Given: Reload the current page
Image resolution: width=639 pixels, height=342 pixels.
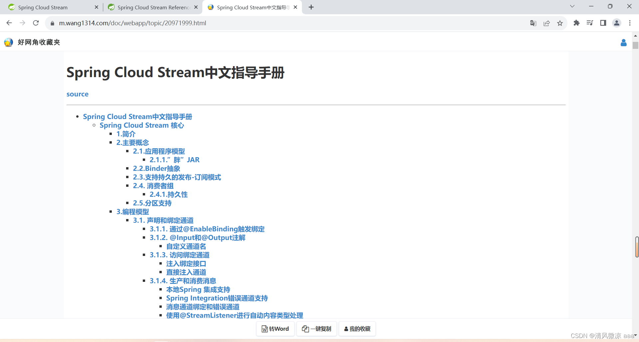Looking at the screenshot, I should 36,23.
